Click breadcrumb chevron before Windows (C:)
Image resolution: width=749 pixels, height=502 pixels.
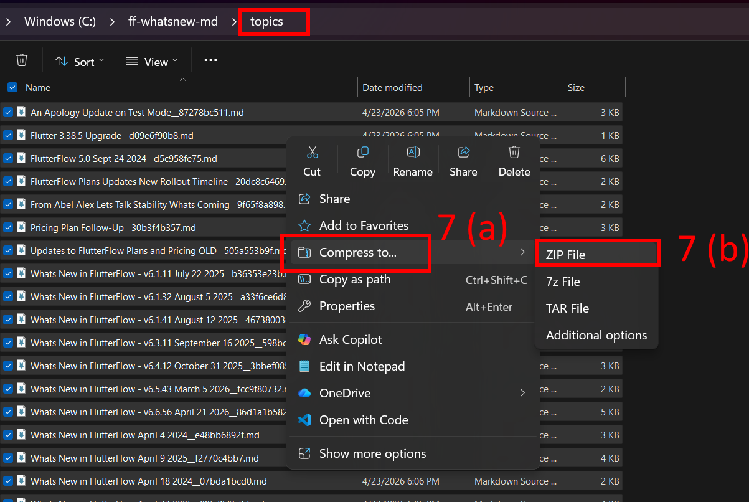(x=9, y=22)
